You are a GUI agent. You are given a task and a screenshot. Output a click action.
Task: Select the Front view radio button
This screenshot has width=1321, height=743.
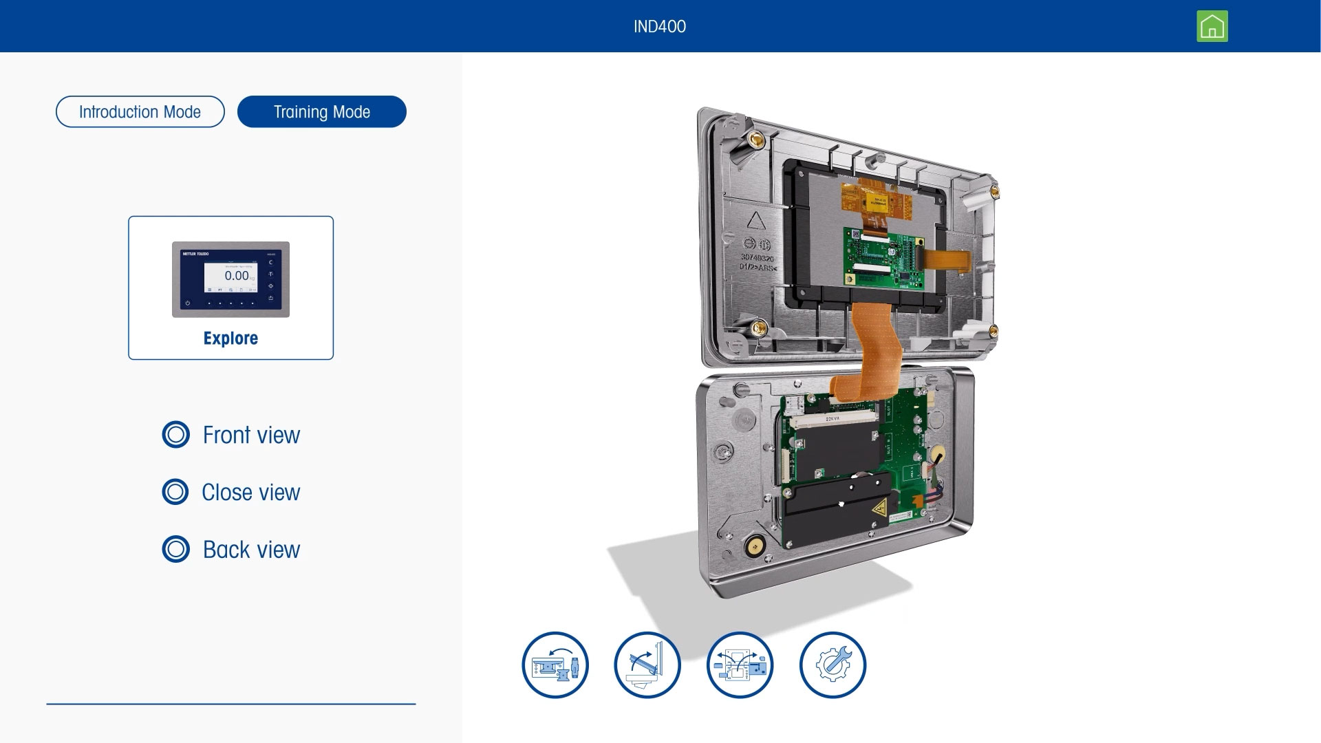point(175,435)
